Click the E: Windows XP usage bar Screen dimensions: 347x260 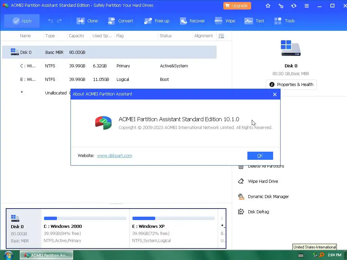(173, 218)
